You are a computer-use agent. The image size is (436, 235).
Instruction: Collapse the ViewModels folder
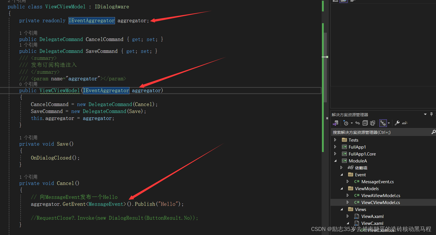click(x=342, y=188)
